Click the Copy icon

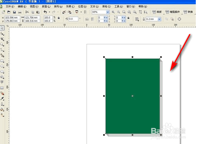pos(33,12)
